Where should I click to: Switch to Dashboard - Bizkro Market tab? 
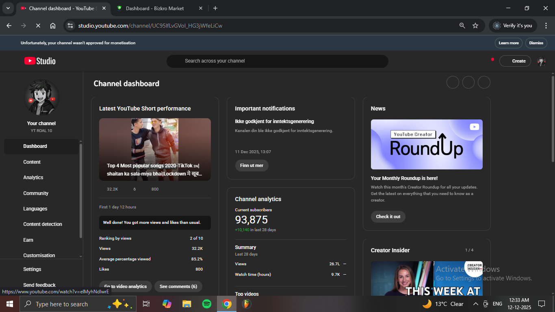point(154,8)
